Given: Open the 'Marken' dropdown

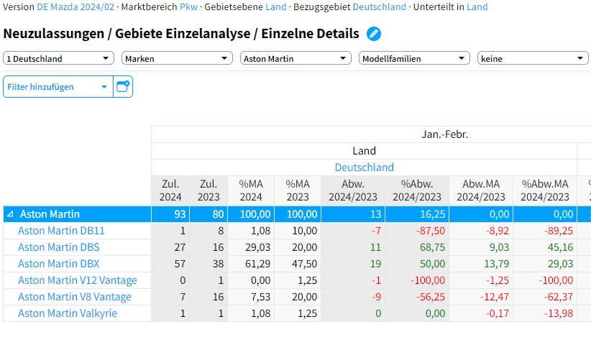Looking at the screenshot, I should point(177,58).
